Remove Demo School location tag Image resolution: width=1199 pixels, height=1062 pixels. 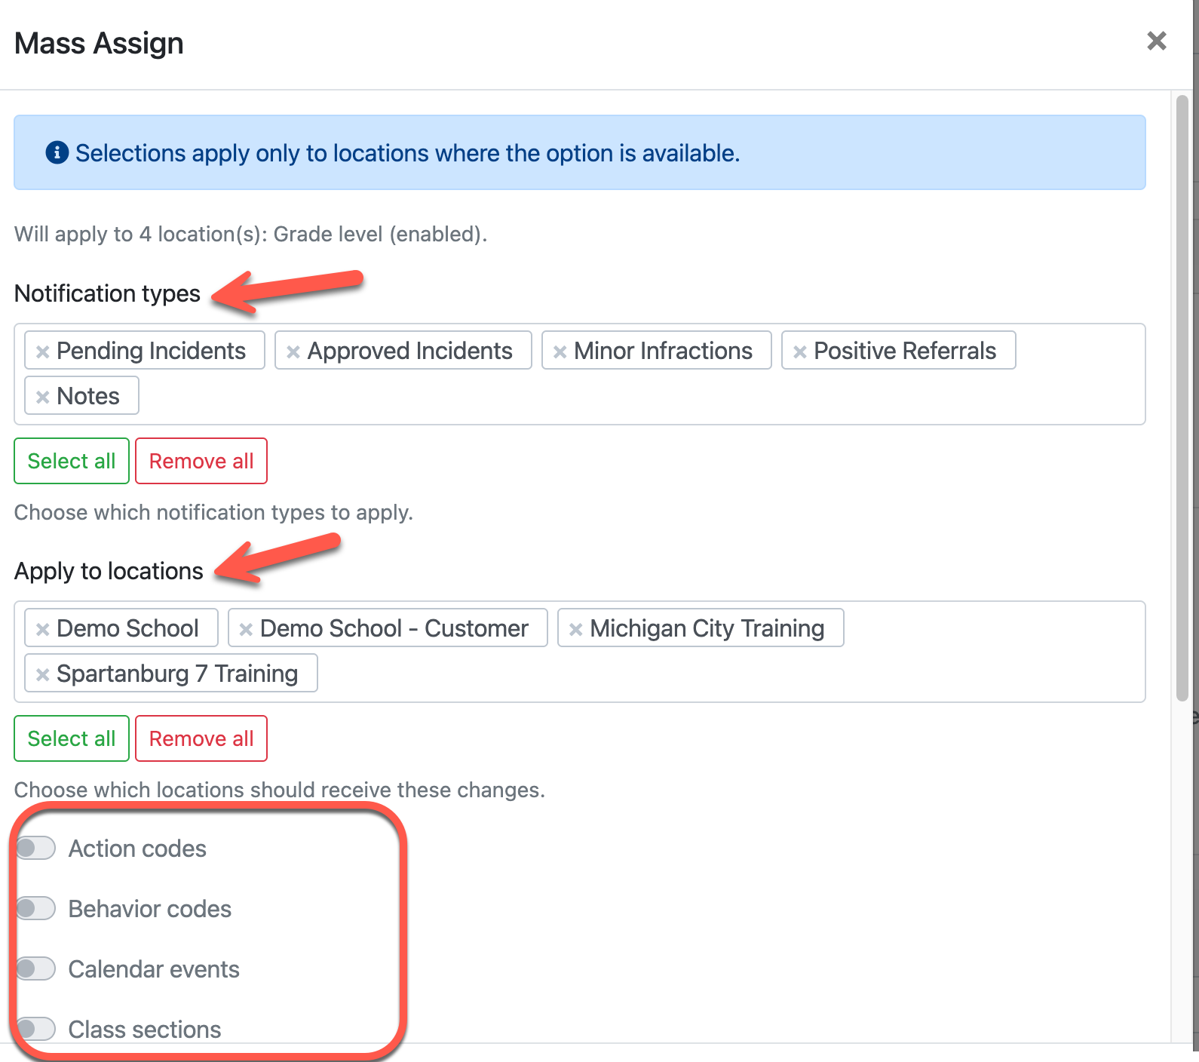(x=43, y=629)
